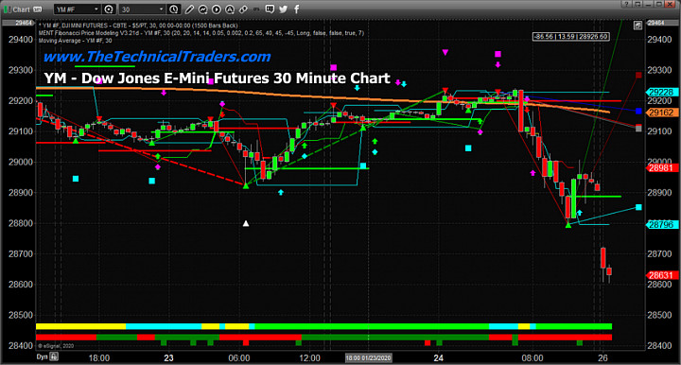681x365 pixels.
Task: Open the alerts 'A' circle icon
Action: click(230, 9)
